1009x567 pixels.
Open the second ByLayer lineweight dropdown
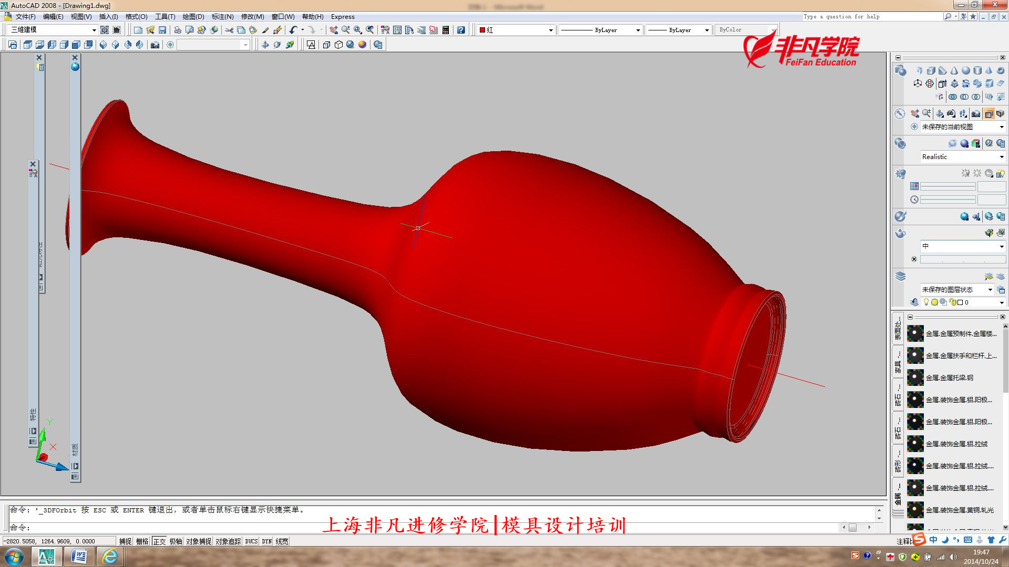coord(678,30)
